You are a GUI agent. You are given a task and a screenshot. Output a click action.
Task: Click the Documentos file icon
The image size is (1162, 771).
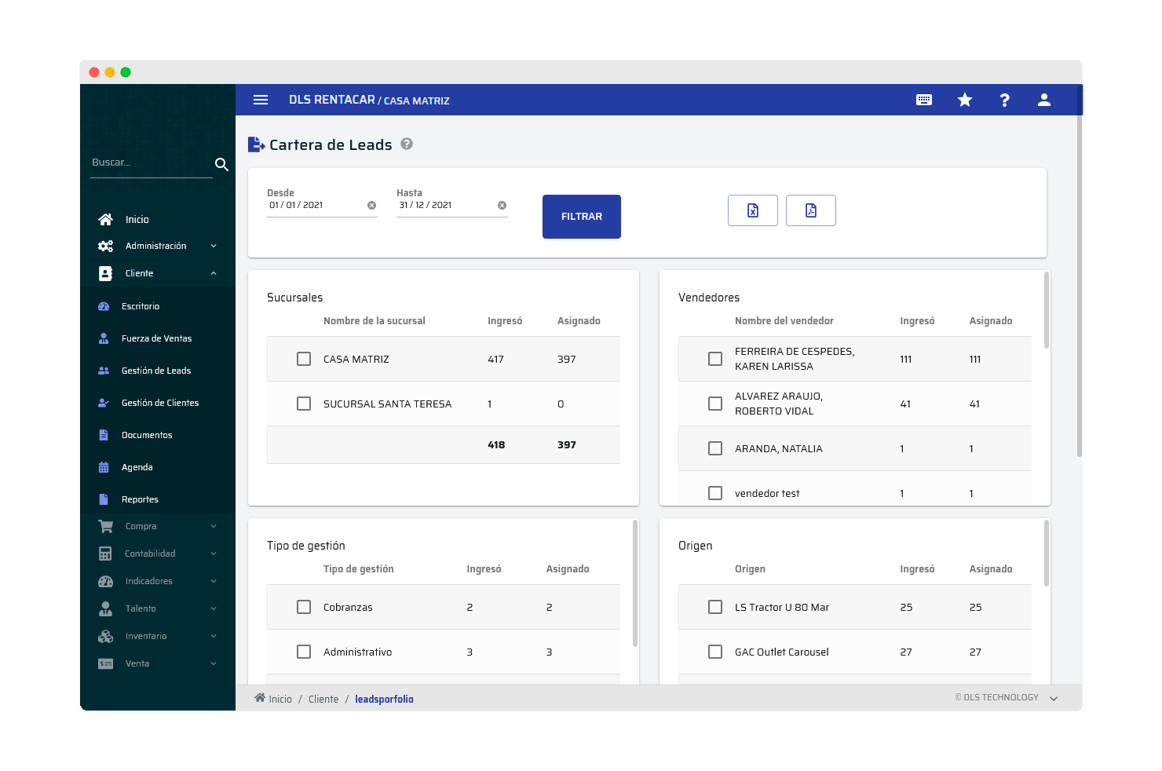click(104, 435)
